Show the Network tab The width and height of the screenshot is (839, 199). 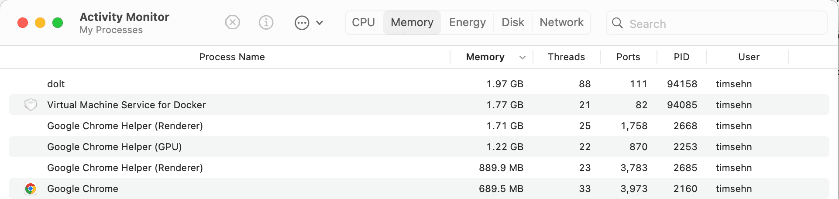(x=561, y=22)
